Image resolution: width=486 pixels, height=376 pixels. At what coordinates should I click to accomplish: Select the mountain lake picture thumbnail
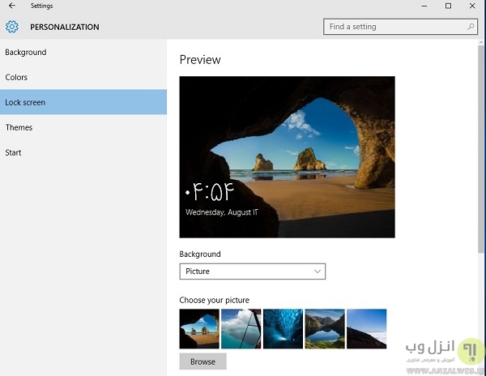pos(325,328)
